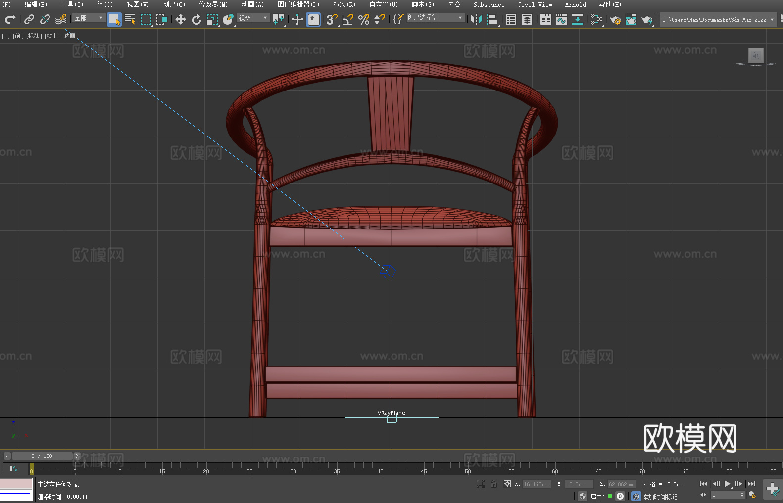Click the Render Production teapot icon
The height and width of the screenshot is (503, 783).
[x=647, y=20]
